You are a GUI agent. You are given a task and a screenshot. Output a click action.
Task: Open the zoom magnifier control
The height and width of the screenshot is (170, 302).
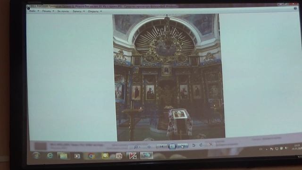[136, 147]
